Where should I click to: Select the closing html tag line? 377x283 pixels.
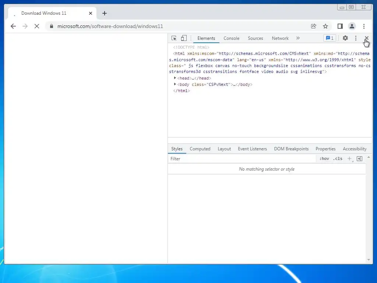pos(182,91)
